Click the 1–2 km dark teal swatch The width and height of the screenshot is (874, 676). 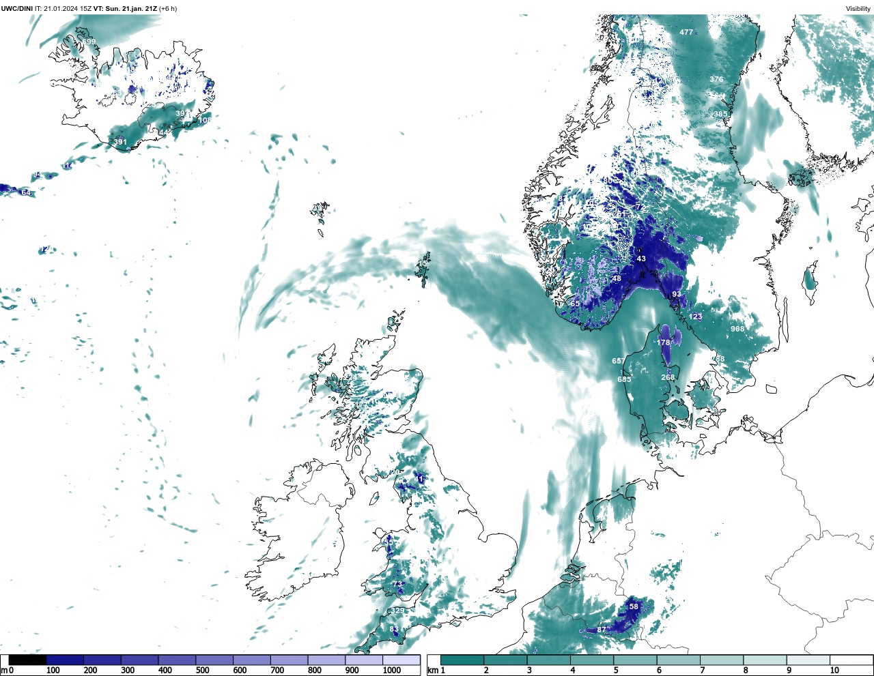(462, 660)
